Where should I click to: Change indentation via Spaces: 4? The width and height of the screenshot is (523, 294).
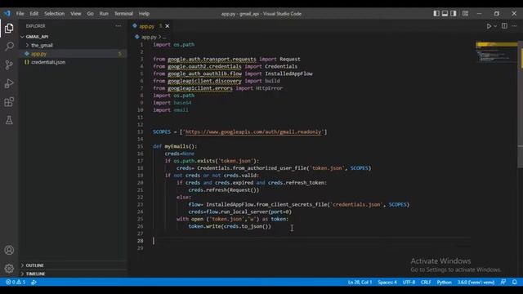click(387, 282)
